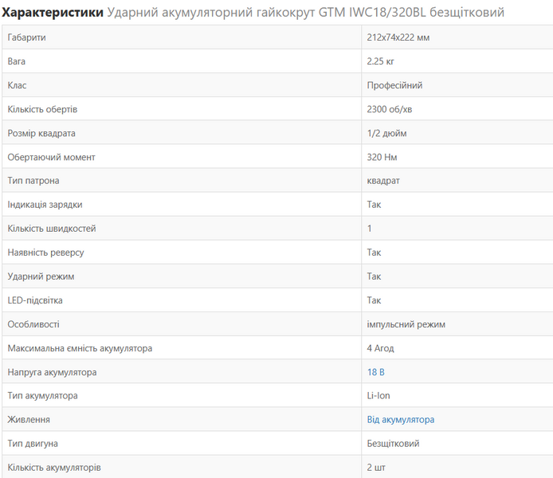Image resolution: width=553 pixels, height=478 pixels.
Task: Open the '18 В' battery voltage link
Action: [375, 372]
